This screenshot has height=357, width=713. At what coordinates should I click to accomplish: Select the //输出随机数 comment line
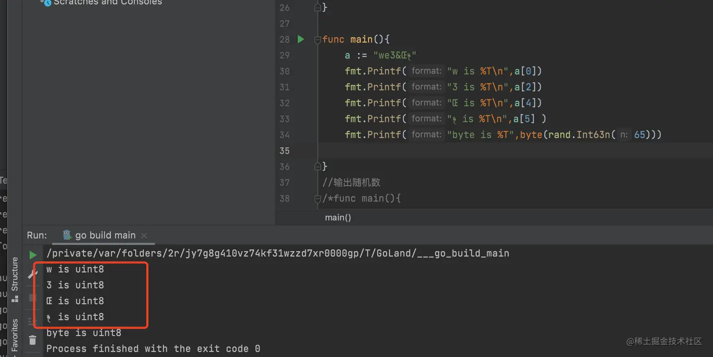click(x=351, y=182)
